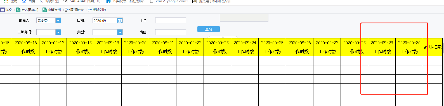Click first empty cell under 2020-09-23
The width and height of the screenshot is (444, 106).
coord(218,61)
